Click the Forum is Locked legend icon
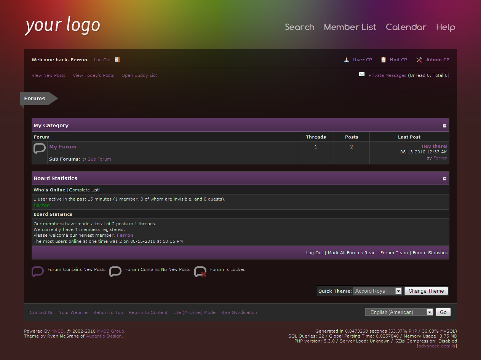Image resolution: width=481 pixels, height=360 pixels. click(200, 272)
